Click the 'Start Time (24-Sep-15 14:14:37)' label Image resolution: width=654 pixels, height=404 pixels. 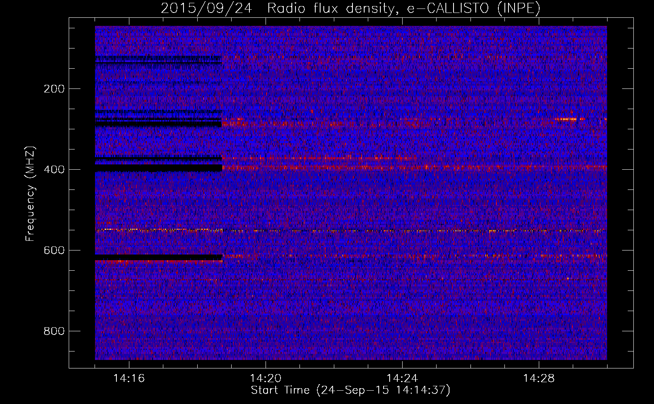coord(350,390)
